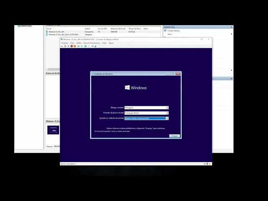
Task: Click the middle status bar icon in VM window
Action: point(207,164)
